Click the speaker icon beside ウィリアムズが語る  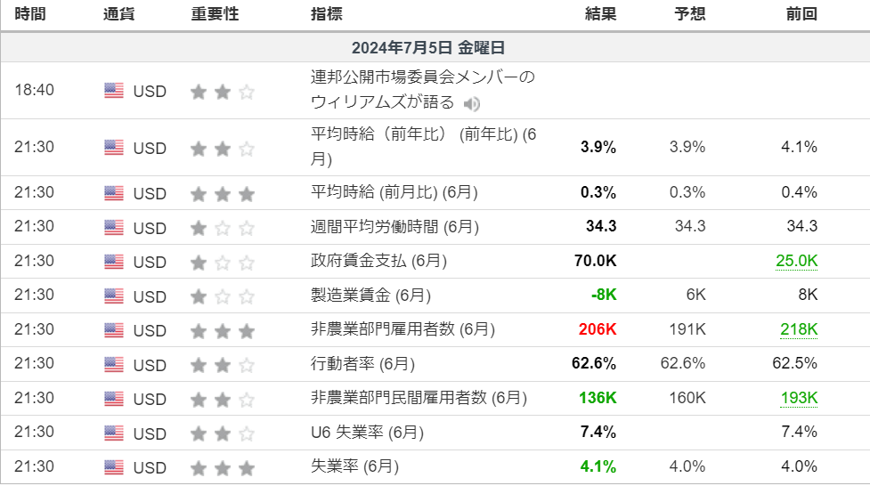tap(472, 104)
